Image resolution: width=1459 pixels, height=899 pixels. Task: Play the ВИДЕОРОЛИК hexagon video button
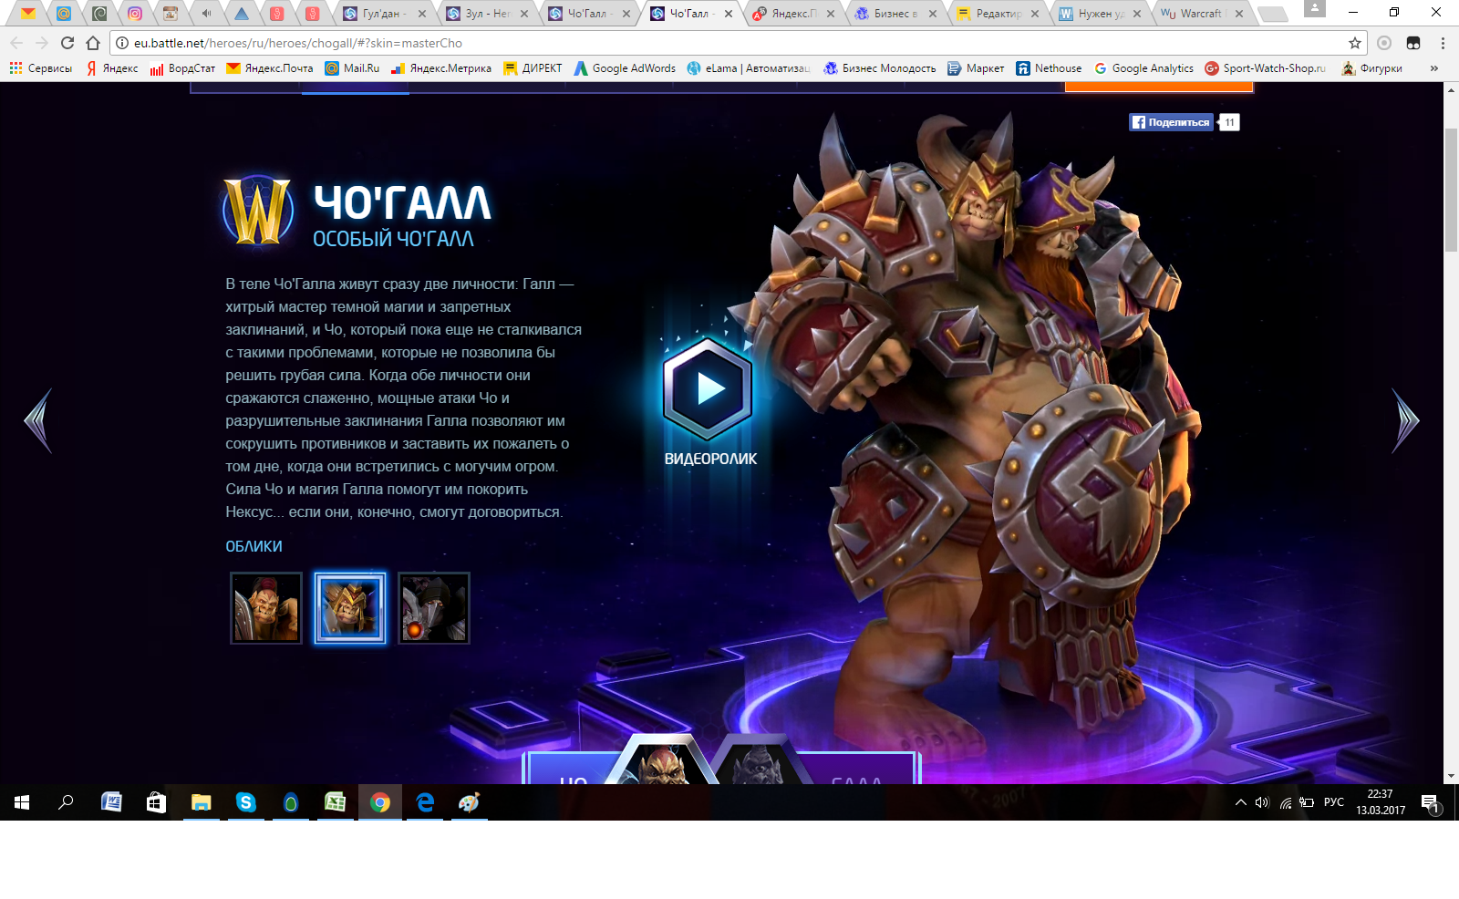[708, 389]
